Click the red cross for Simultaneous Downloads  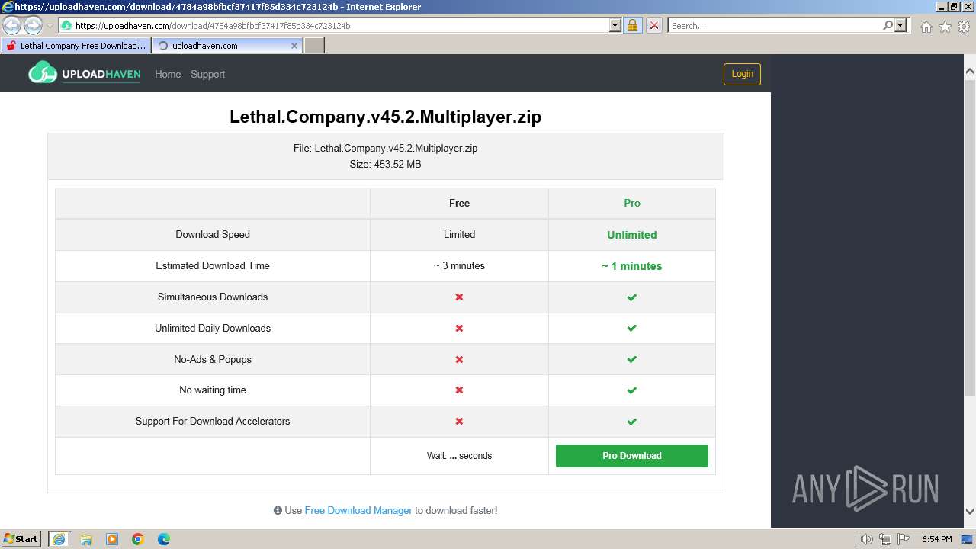point(459,297)
